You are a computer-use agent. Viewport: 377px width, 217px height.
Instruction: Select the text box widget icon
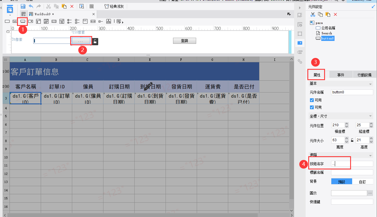click(7, 21)
